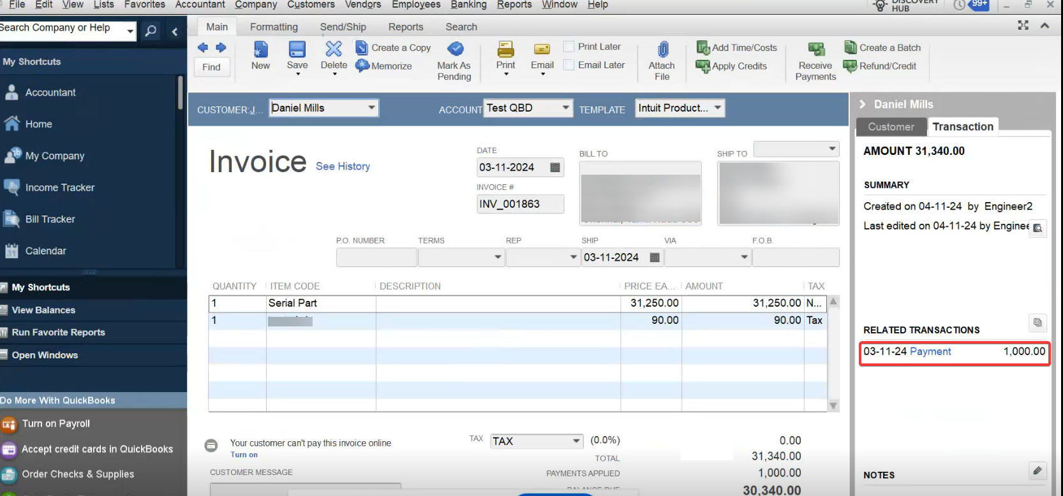Screen dimensions: 1063x496
Task: Click Refund/Credit
Action: click(x=880, y=66)
